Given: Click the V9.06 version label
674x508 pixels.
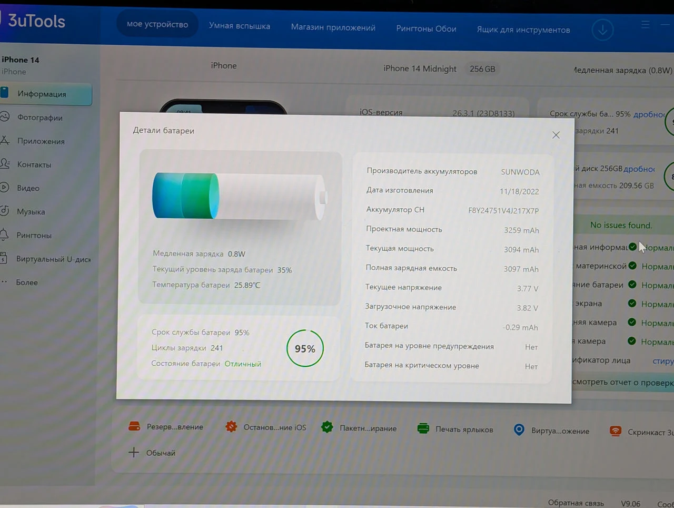Looking at the screenshot, I should [630, 504].
